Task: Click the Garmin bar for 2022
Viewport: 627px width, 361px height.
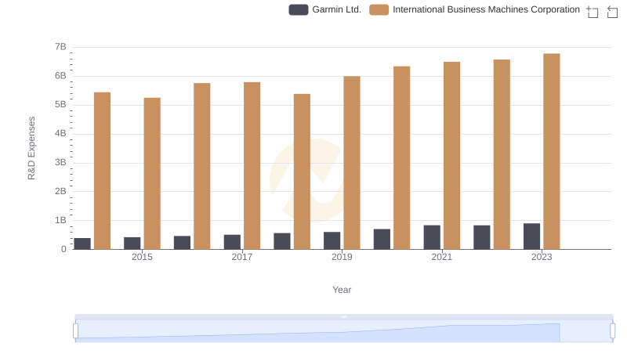Action: click(481, 237)
